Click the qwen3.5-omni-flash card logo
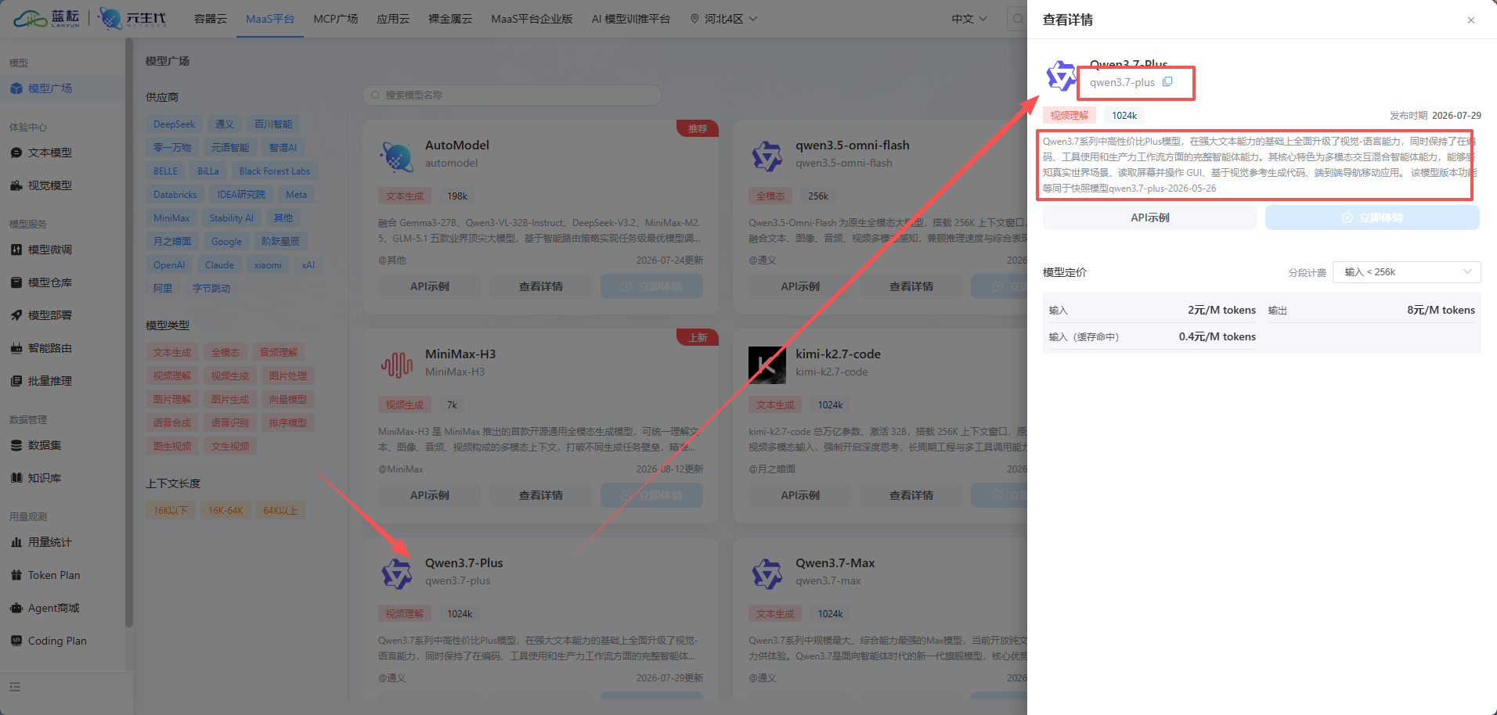 (767, 156)
